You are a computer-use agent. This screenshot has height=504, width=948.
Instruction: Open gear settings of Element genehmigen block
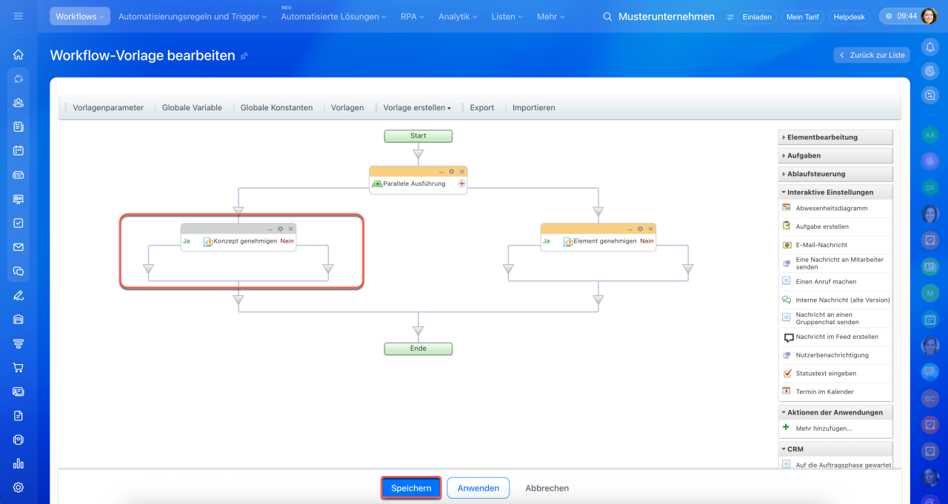[x=640, y=229]
